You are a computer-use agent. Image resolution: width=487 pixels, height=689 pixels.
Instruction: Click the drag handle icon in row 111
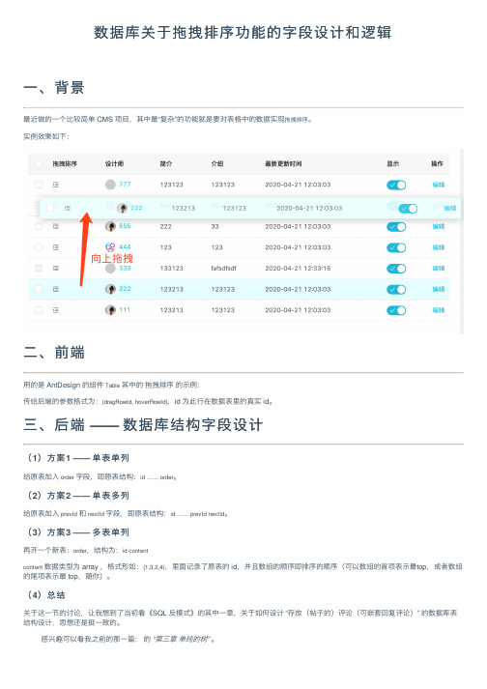point(56,310)
